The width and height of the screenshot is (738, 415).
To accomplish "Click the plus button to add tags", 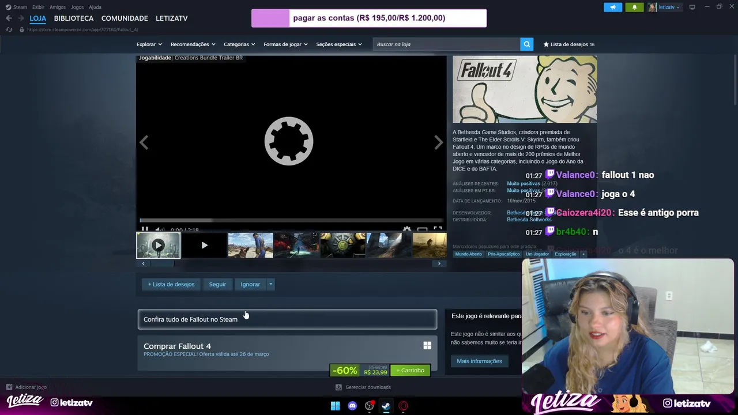I will [583, 254].
